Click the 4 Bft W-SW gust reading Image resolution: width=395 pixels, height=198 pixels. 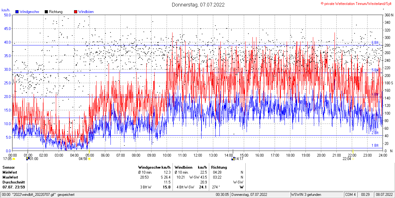[x=185, y=187]
